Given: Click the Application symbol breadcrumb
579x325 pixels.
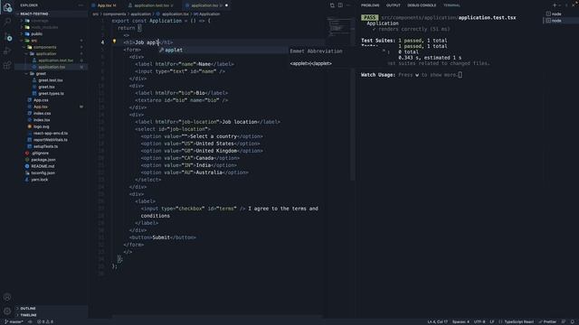Looking at the screenshot, I should (207, 14).
